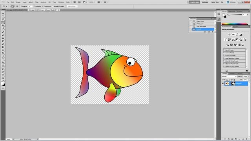Switch to the Painting workspace
The image size is (251, 141).
(215, 2)
